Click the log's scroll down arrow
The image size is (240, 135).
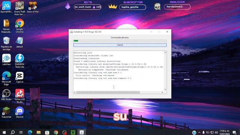pos(165,89)
